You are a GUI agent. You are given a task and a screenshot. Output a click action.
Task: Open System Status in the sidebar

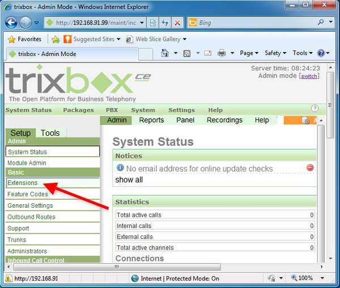tap(53, 152)
